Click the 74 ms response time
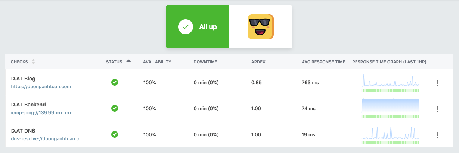The image size is (459, 153). [309, 109]
